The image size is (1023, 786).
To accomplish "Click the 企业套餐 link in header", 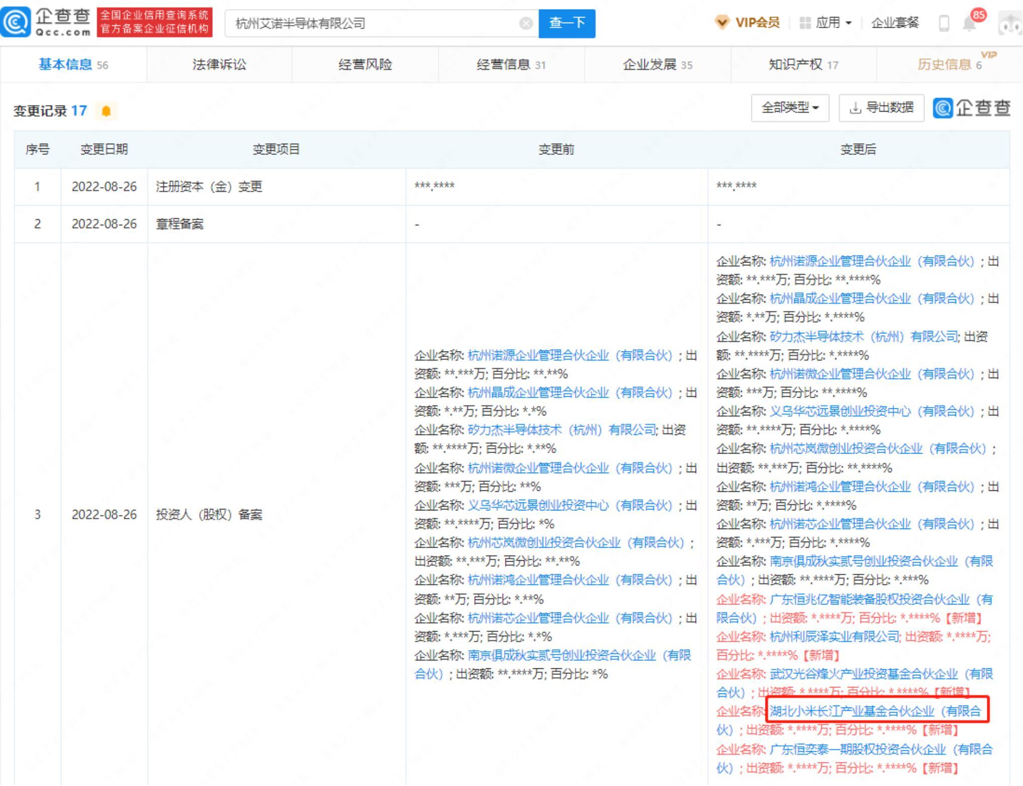I will 895,23.
